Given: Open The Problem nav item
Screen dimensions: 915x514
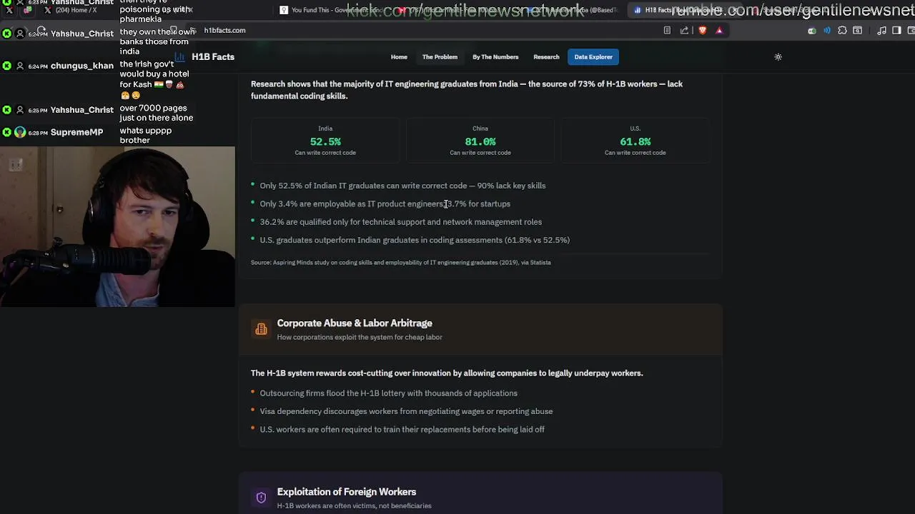Looking at the screenshot, I should click(440, 57).
